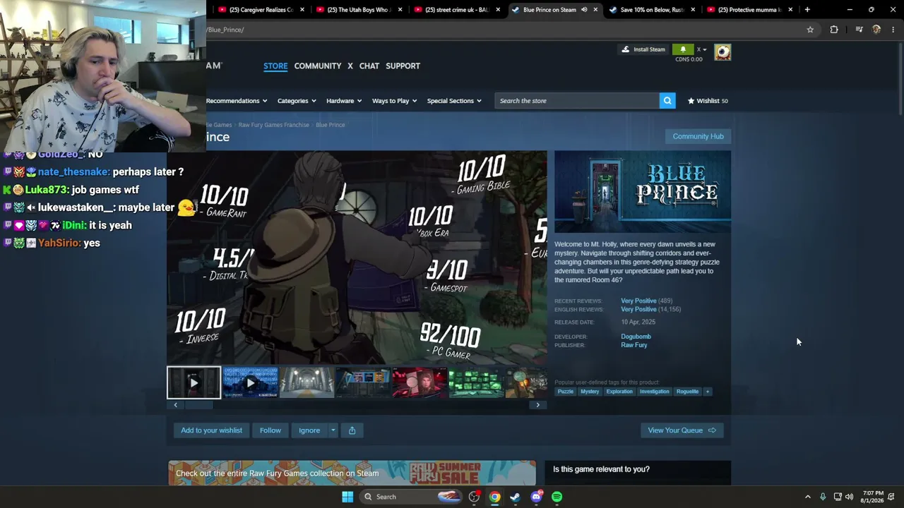The height and width of the screenshot is (508, 904).
Task: Show hidden system tray icons
Action: (x=808, y=497)
